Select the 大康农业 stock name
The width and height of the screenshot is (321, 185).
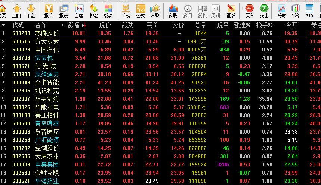[x=47, y=156]
